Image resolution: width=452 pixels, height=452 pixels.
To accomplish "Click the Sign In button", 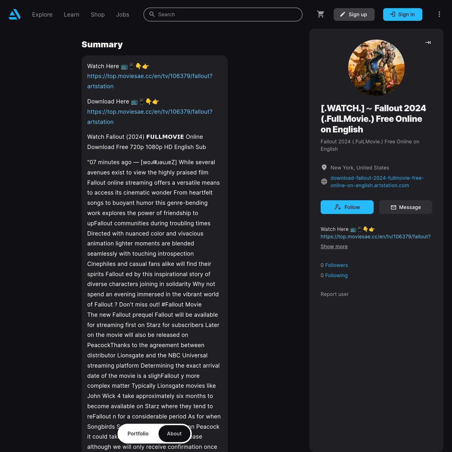I will pos(403,14).
